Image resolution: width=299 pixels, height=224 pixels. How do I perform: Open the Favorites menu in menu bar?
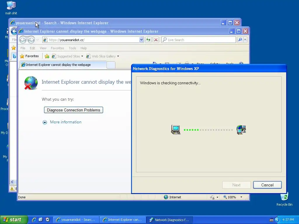point(58,48)
